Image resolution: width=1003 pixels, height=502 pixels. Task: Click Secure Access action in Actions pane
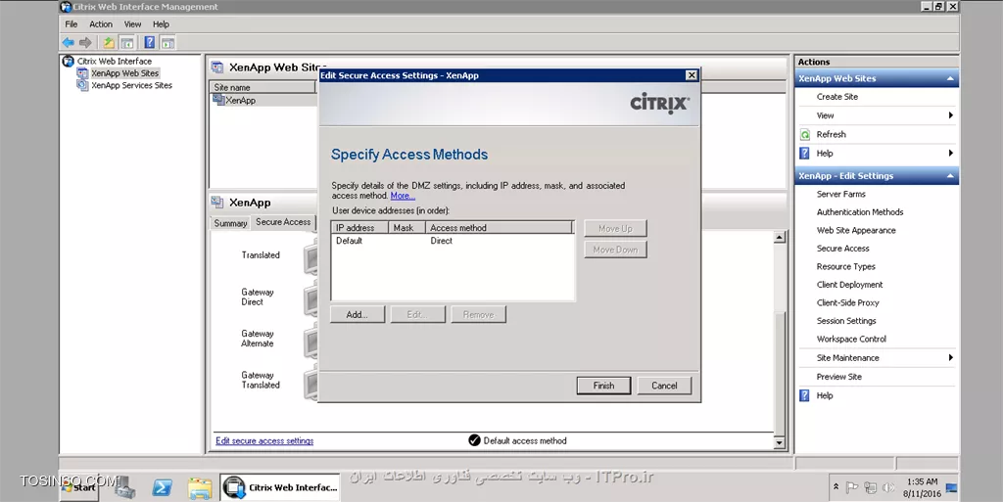coord(842,249)
